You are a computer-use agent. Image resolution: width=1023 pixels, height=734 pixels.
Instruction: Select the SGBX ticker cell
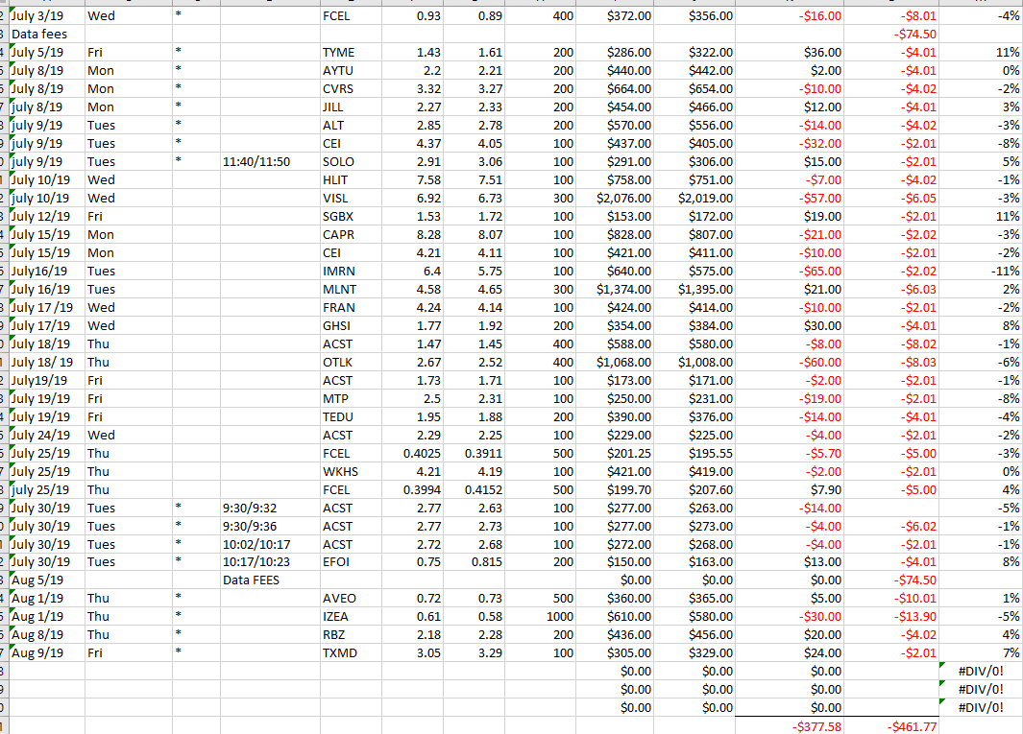tap(351, 217)
